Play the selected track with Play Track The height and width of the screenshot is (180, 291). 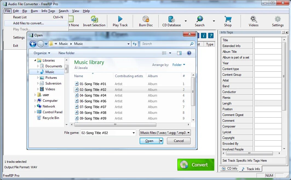(120, 21)
